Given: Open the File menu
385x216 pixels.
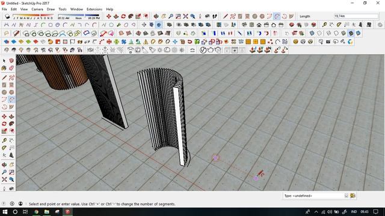Looking at the screenshot, I should pyautogui.click(x=4, y=9).
